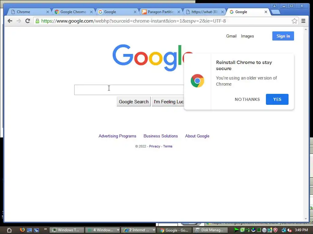Image resolution: width=313 pixels, height=234 pixels.
Task: Open the Privacy link
Action: point(154,146)
